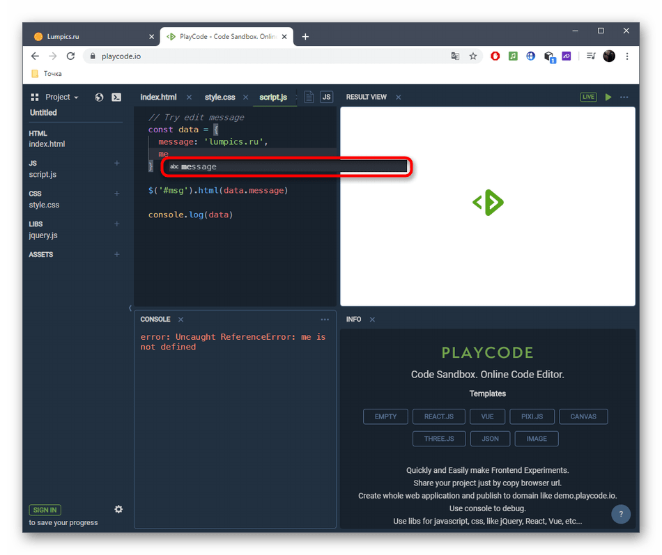Click the round help question mark button
The image size is (662, 555).
pos(620,515)
